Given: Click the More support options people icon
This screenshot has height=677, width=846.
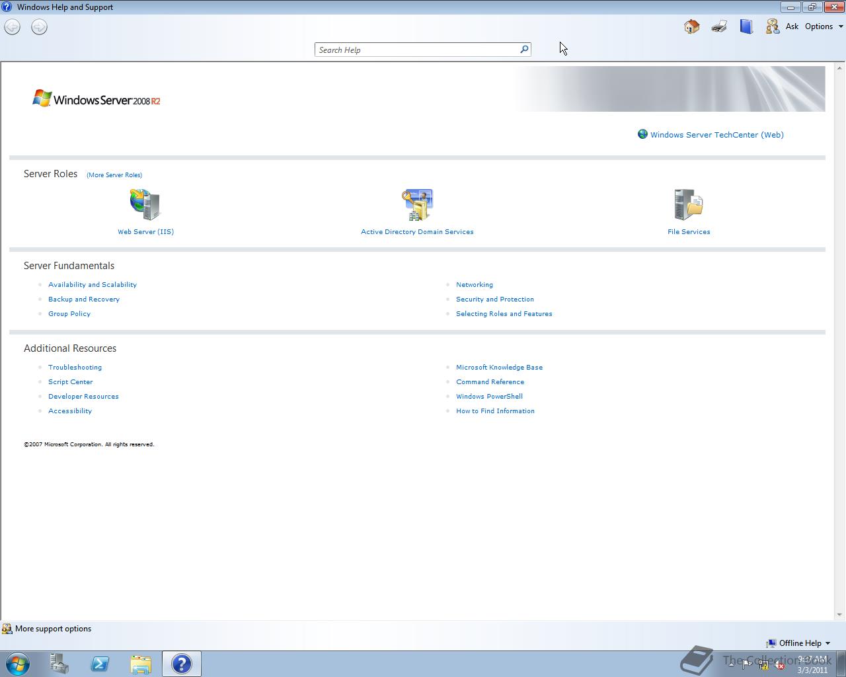Looking at the screenshot, I should (x=7, y=629).
